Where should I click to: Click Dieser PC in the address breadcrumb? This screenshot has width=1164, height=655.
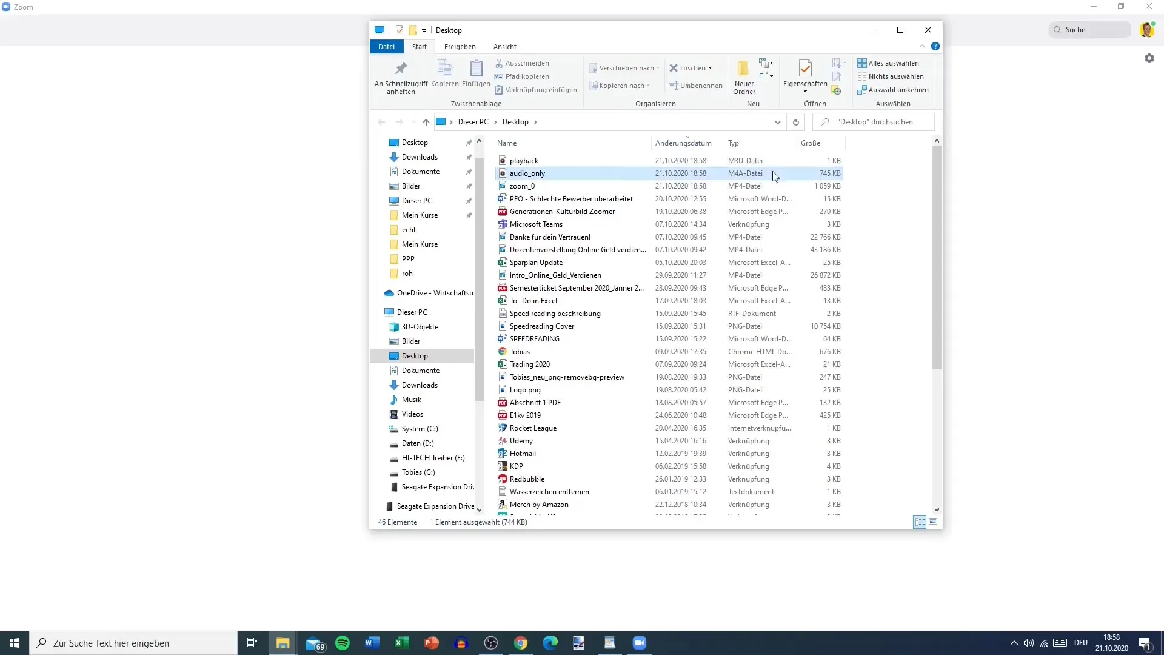coord(473,122)
